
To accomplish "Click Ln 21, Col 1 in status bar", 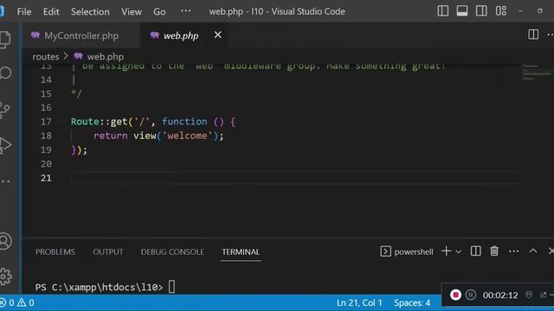I will coord(359,302).
